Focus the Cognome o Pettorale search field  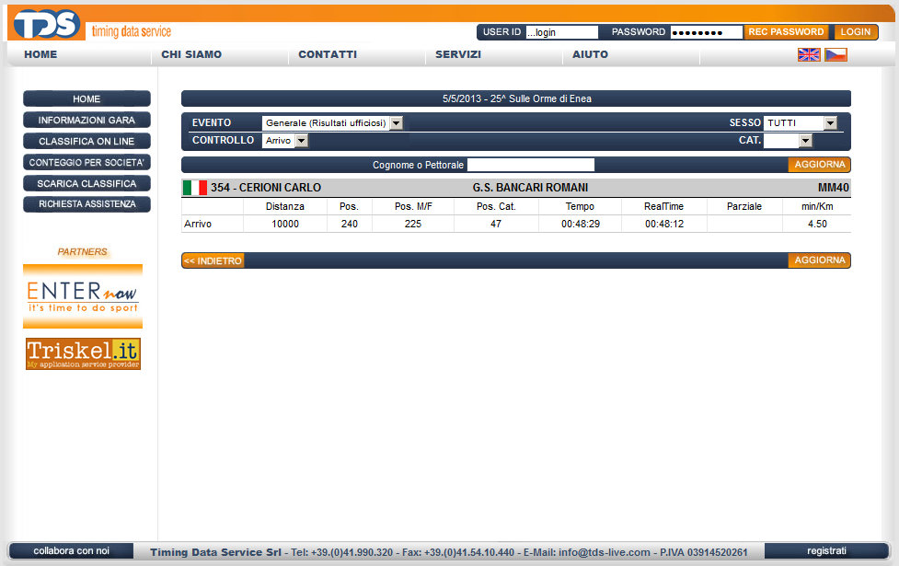pyautogui.click(x=531, y=165)
